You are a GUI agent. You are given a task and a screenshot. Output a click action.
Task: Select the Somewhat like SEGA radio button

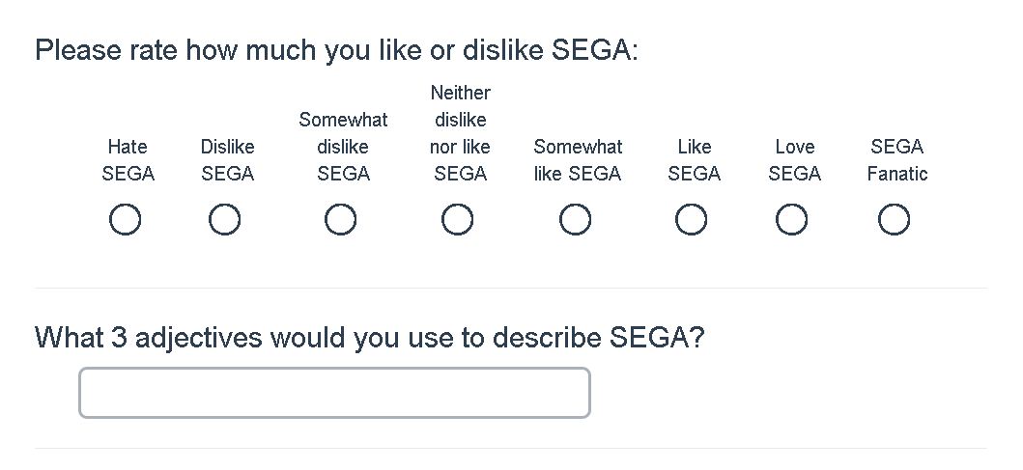[576, 221]
